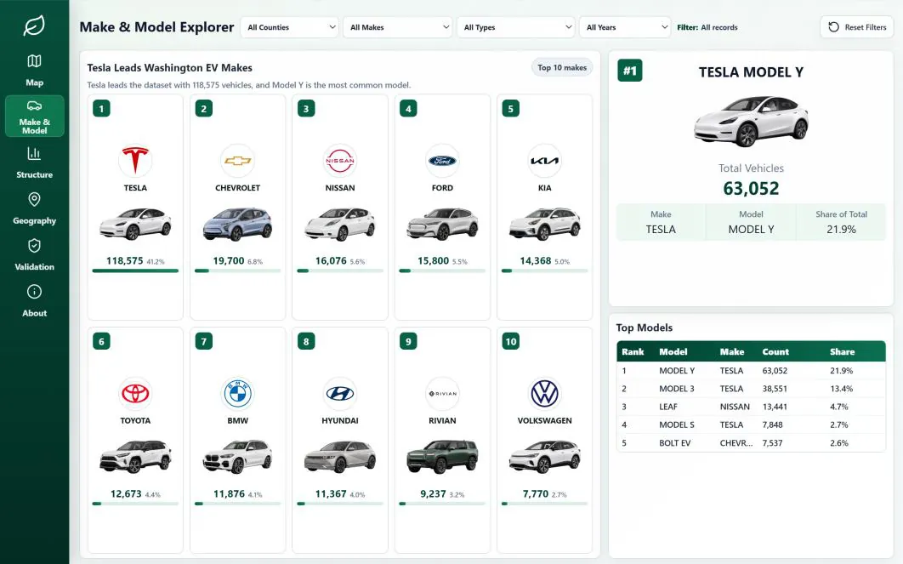
Task: Open the All Types dropdown
Action: pos(516,27)
